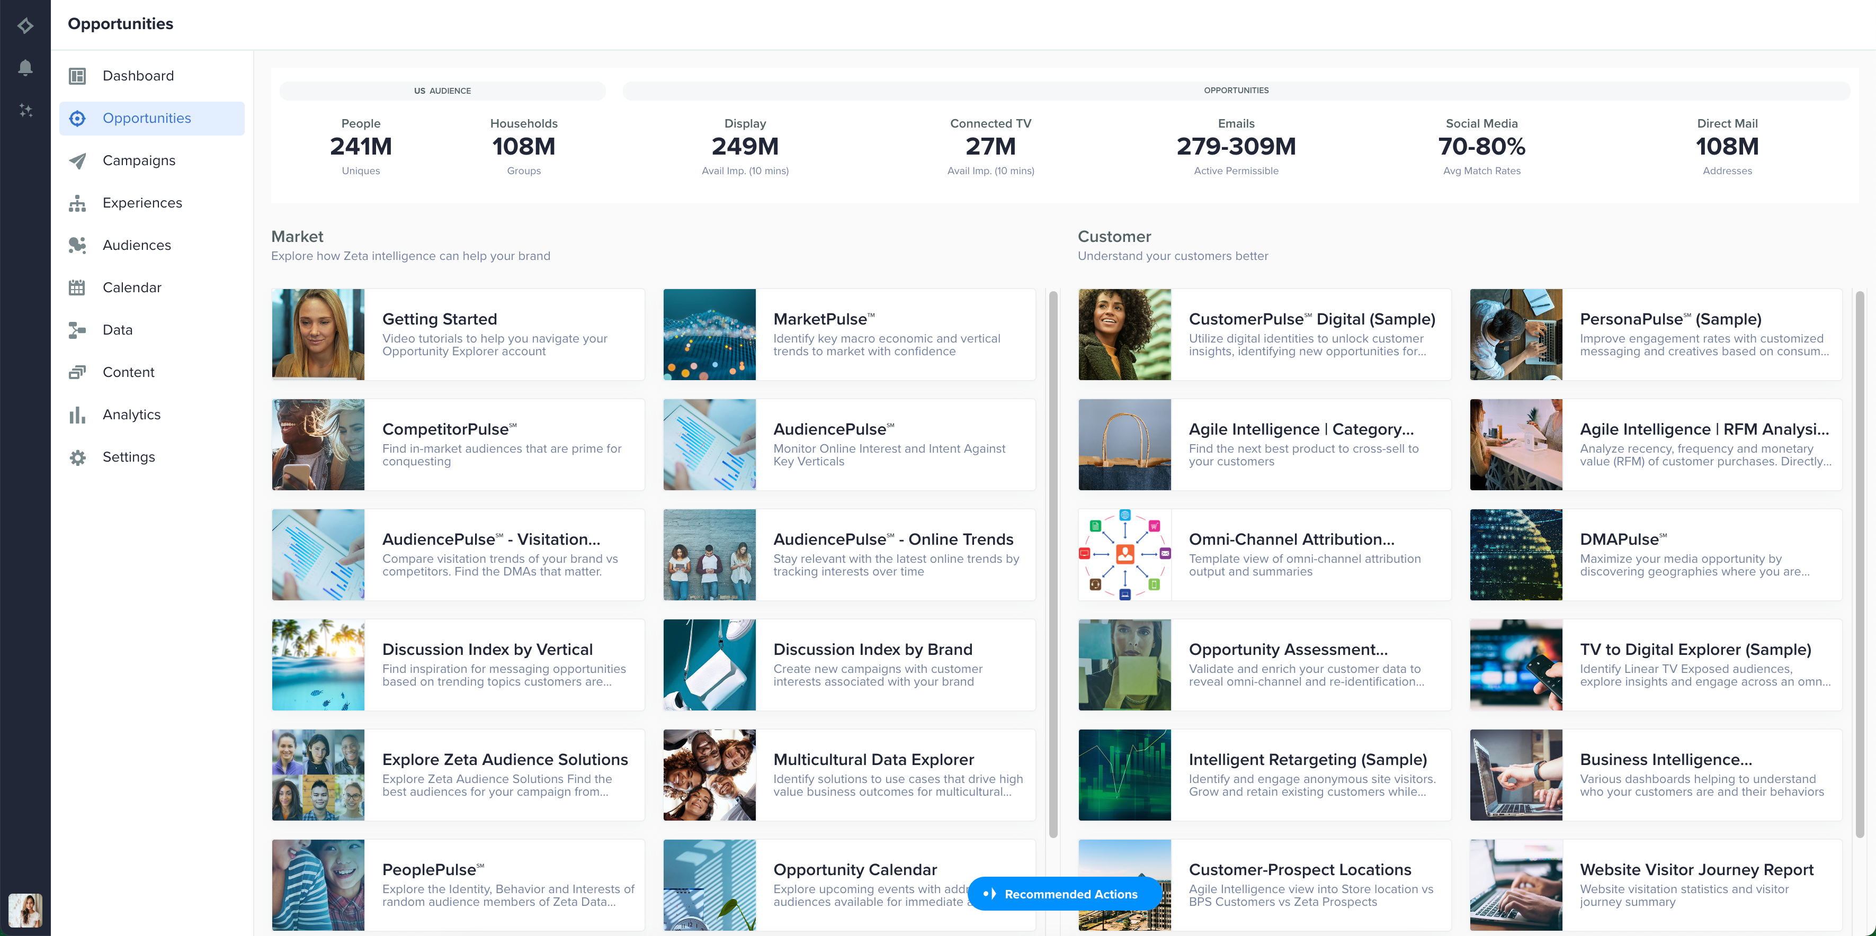Open Opportunity Assessment card
This screenshot has height=936, width=1876.
coord(1264,664)
